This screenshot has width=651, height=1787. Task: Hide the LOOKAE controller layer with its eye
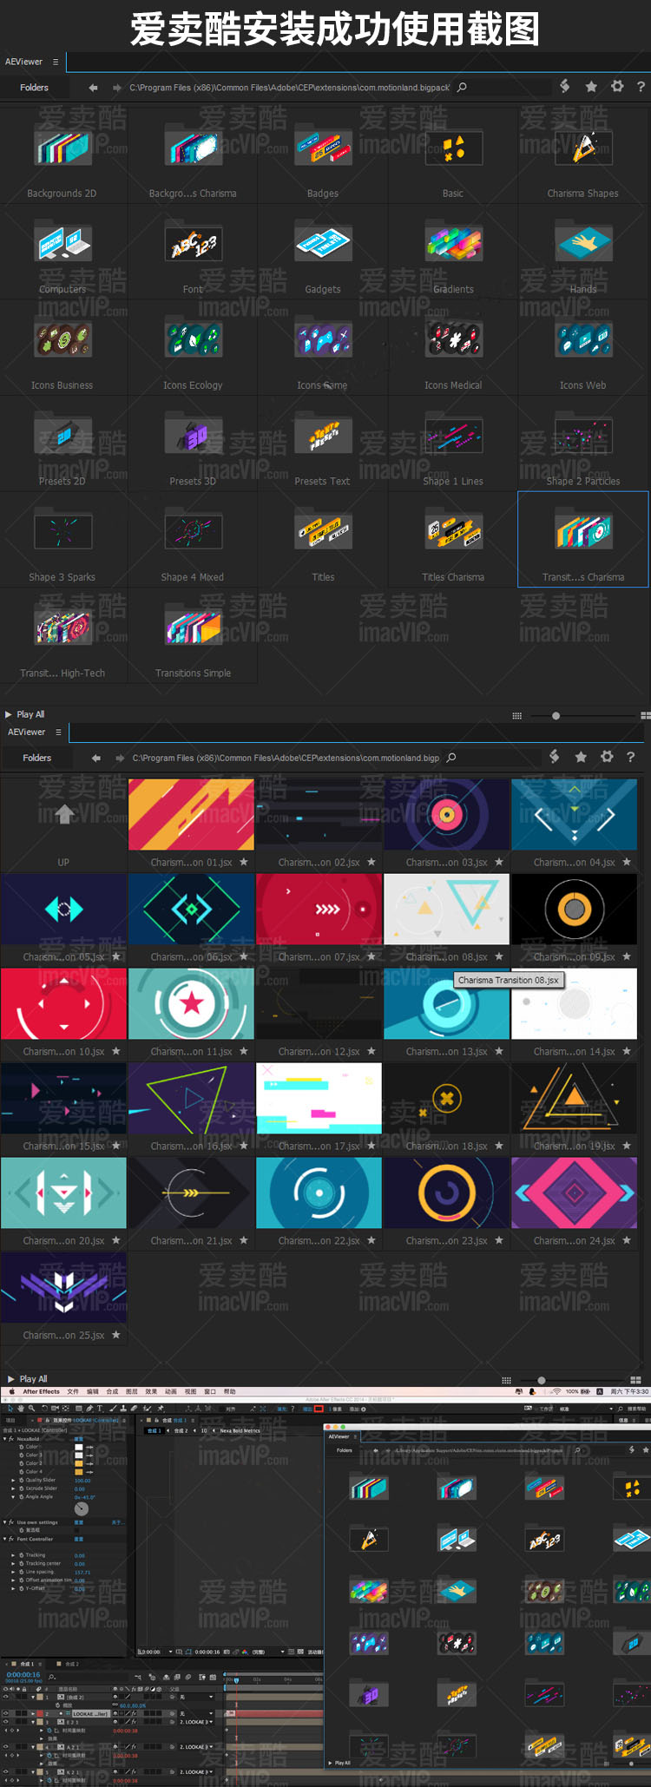5,1714
